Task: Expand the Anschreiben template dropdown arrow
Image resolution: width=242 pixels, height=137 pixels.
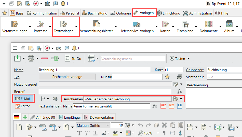Action: click(x=181, y=99)
